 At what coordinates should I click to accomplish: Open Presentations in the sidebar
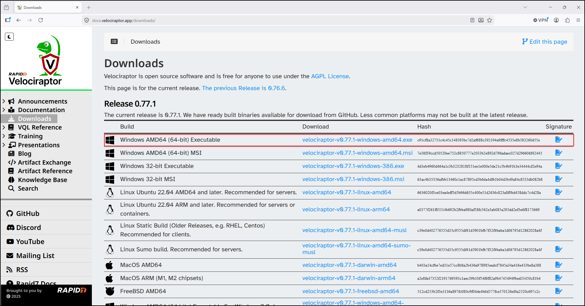(x=39, y=145)
